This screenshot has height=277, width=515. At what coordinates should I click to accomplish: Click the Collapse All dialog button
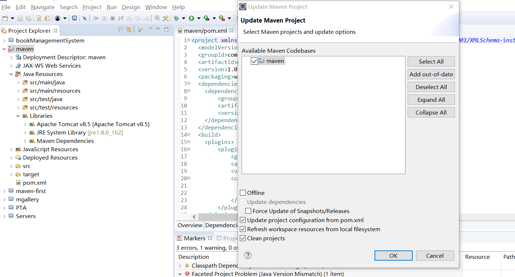coord(431,112)
